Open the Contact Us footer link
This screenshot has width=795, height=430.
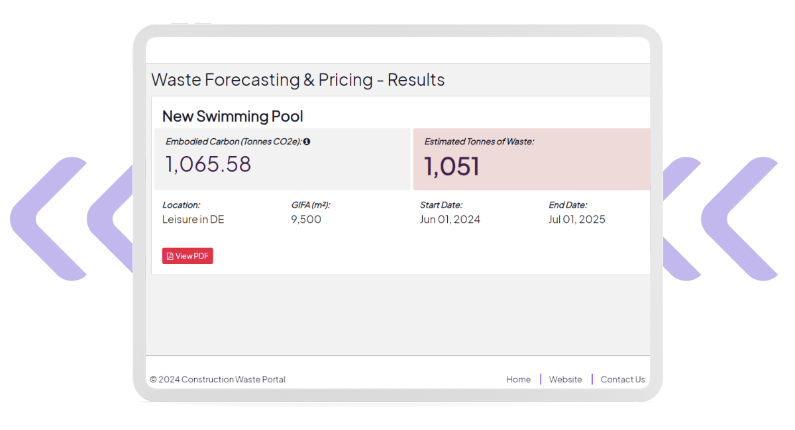[622, 380]
